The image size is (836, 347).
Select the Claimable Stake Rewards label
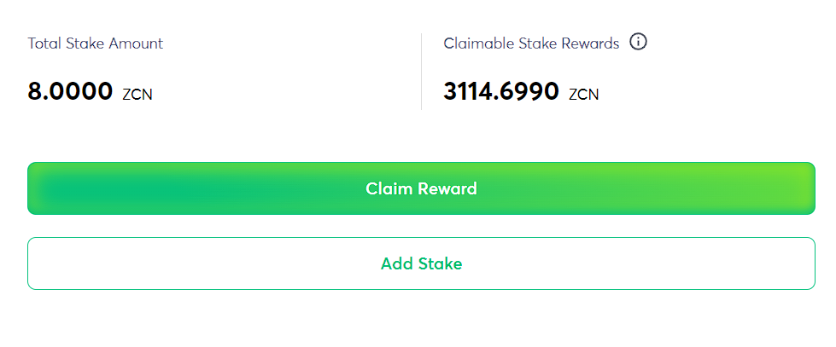531,43
